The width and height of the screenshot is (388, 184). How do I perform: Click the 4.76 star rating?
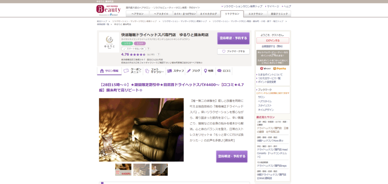[x=133, y=55]
